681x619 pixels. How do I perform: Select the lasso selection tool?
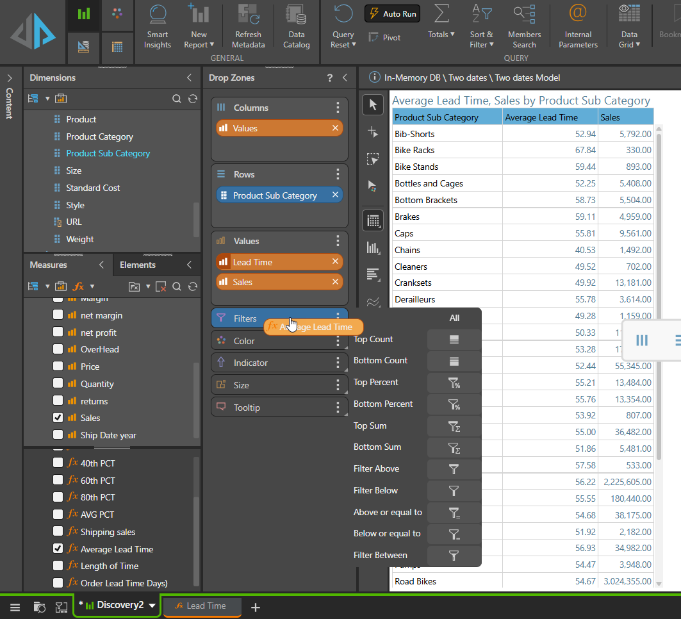(x=373, y=159)
